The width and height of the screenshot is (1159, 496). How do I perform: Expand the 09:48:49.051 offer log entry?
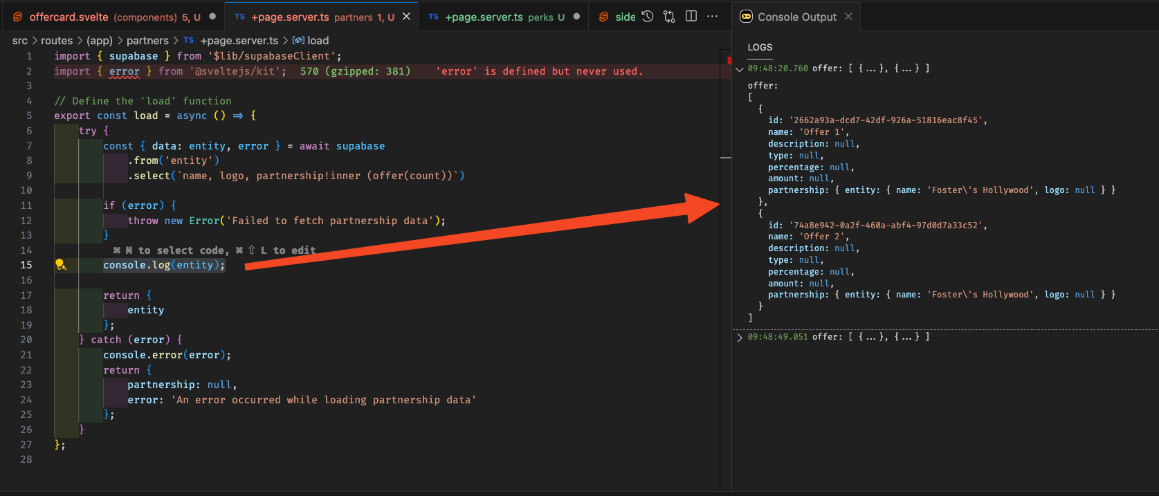[x=739, y=338]
